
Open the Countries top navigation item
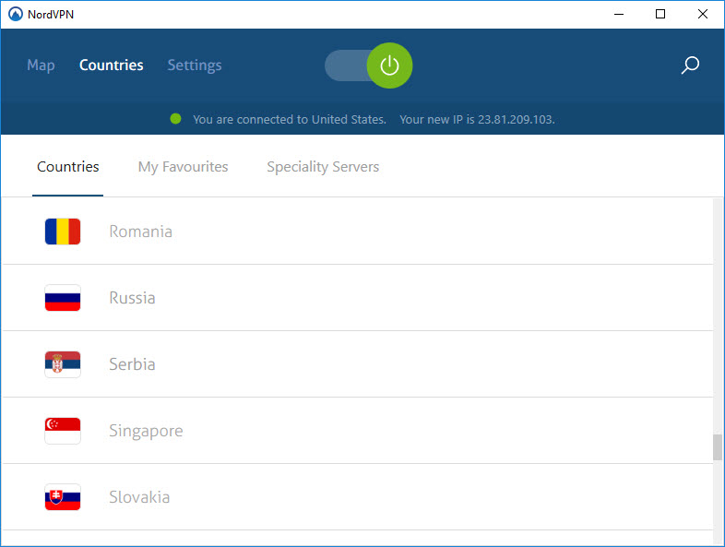111,65
